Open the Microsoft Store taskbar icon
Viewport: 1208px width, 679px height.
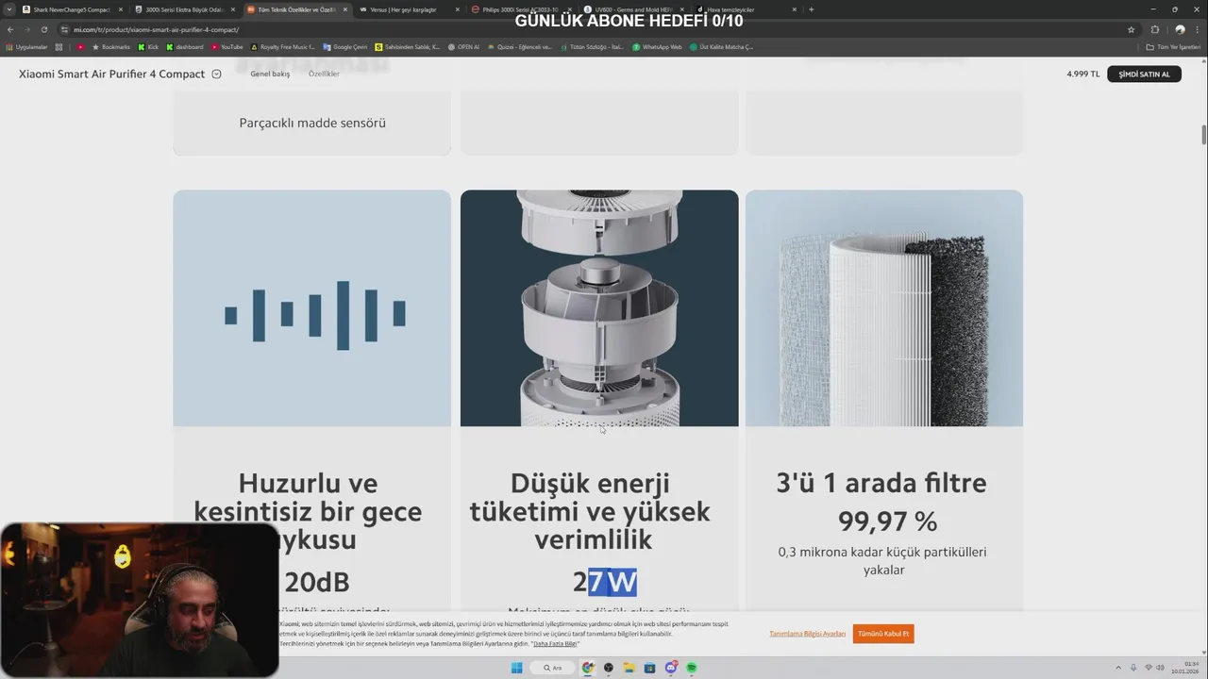pos(650,668)
